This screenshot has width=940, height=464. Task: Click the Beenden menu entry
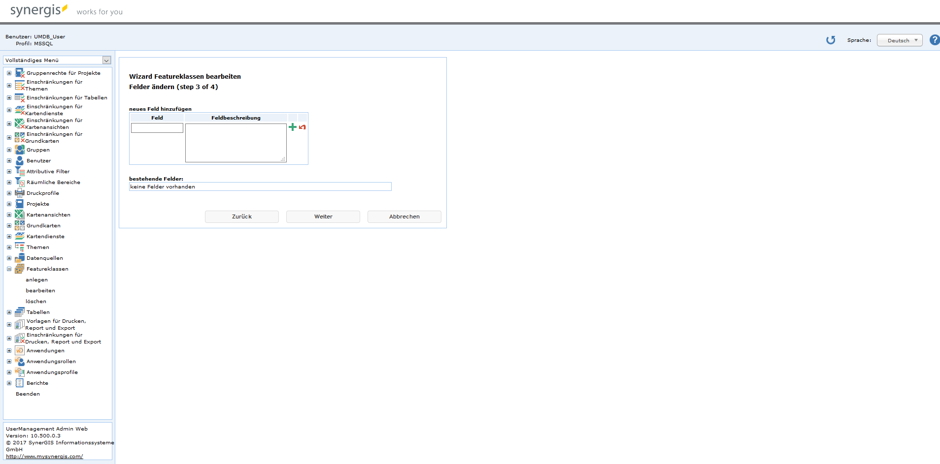pos(28,394)
